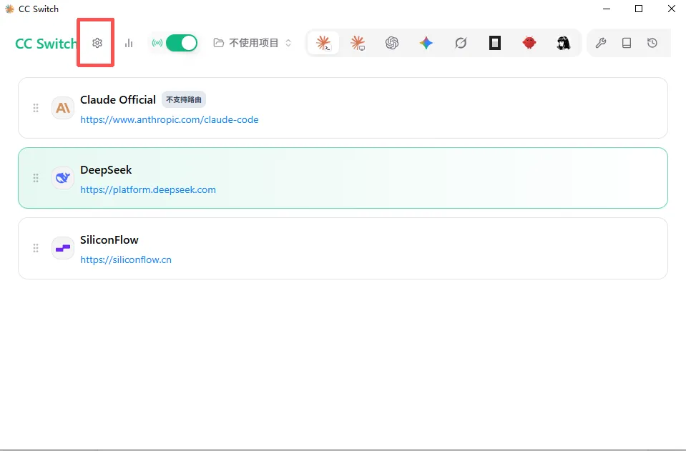Click the SiliconFlow purple logo
This screenshot has width=686, height=451.
coord(63,248)
